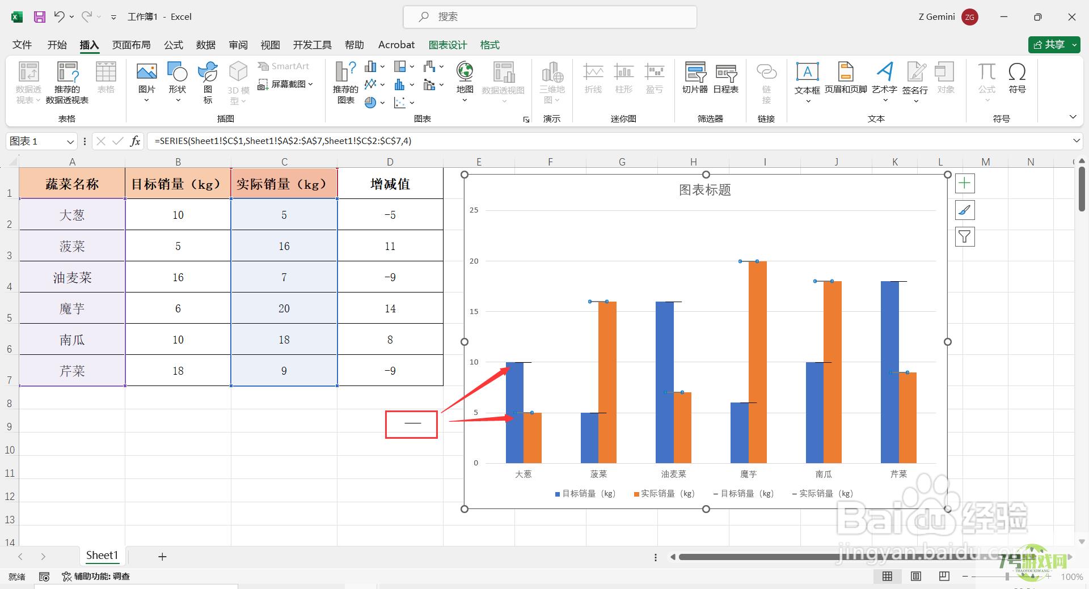The height and width of the screenshot is (589, 1089).
Task: Switch to Normal view in status bar
Action: pyautogui.click(x=887, y=577)
